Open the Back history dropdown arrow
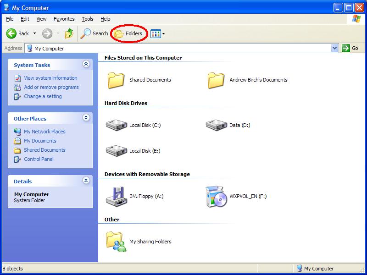The image size is (367, 275). click(35, 33)
